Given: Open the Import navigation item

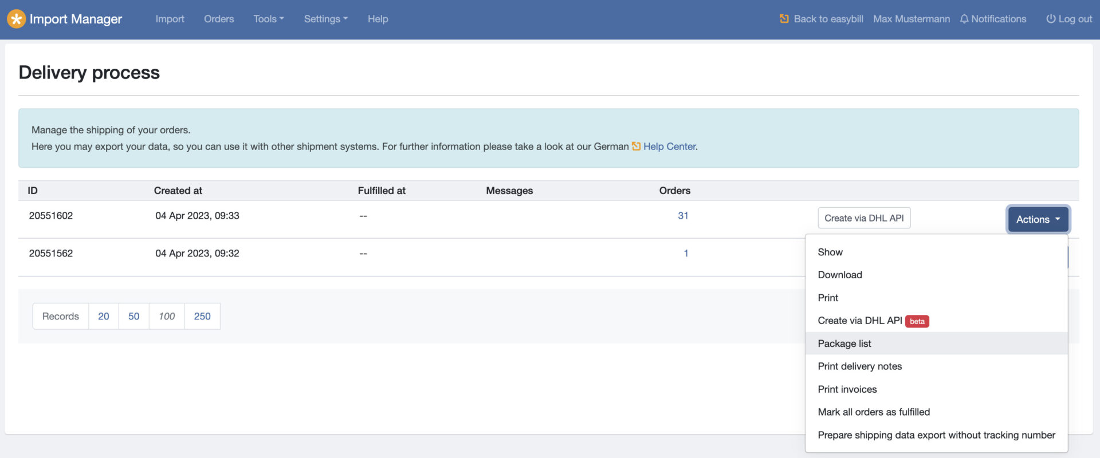Looking at the screenshot, I should [170, 19].
